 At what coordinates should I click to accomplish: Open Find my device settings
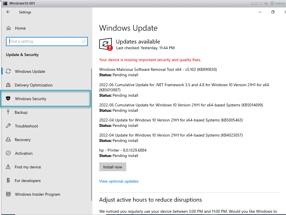(x=28, y=167)
